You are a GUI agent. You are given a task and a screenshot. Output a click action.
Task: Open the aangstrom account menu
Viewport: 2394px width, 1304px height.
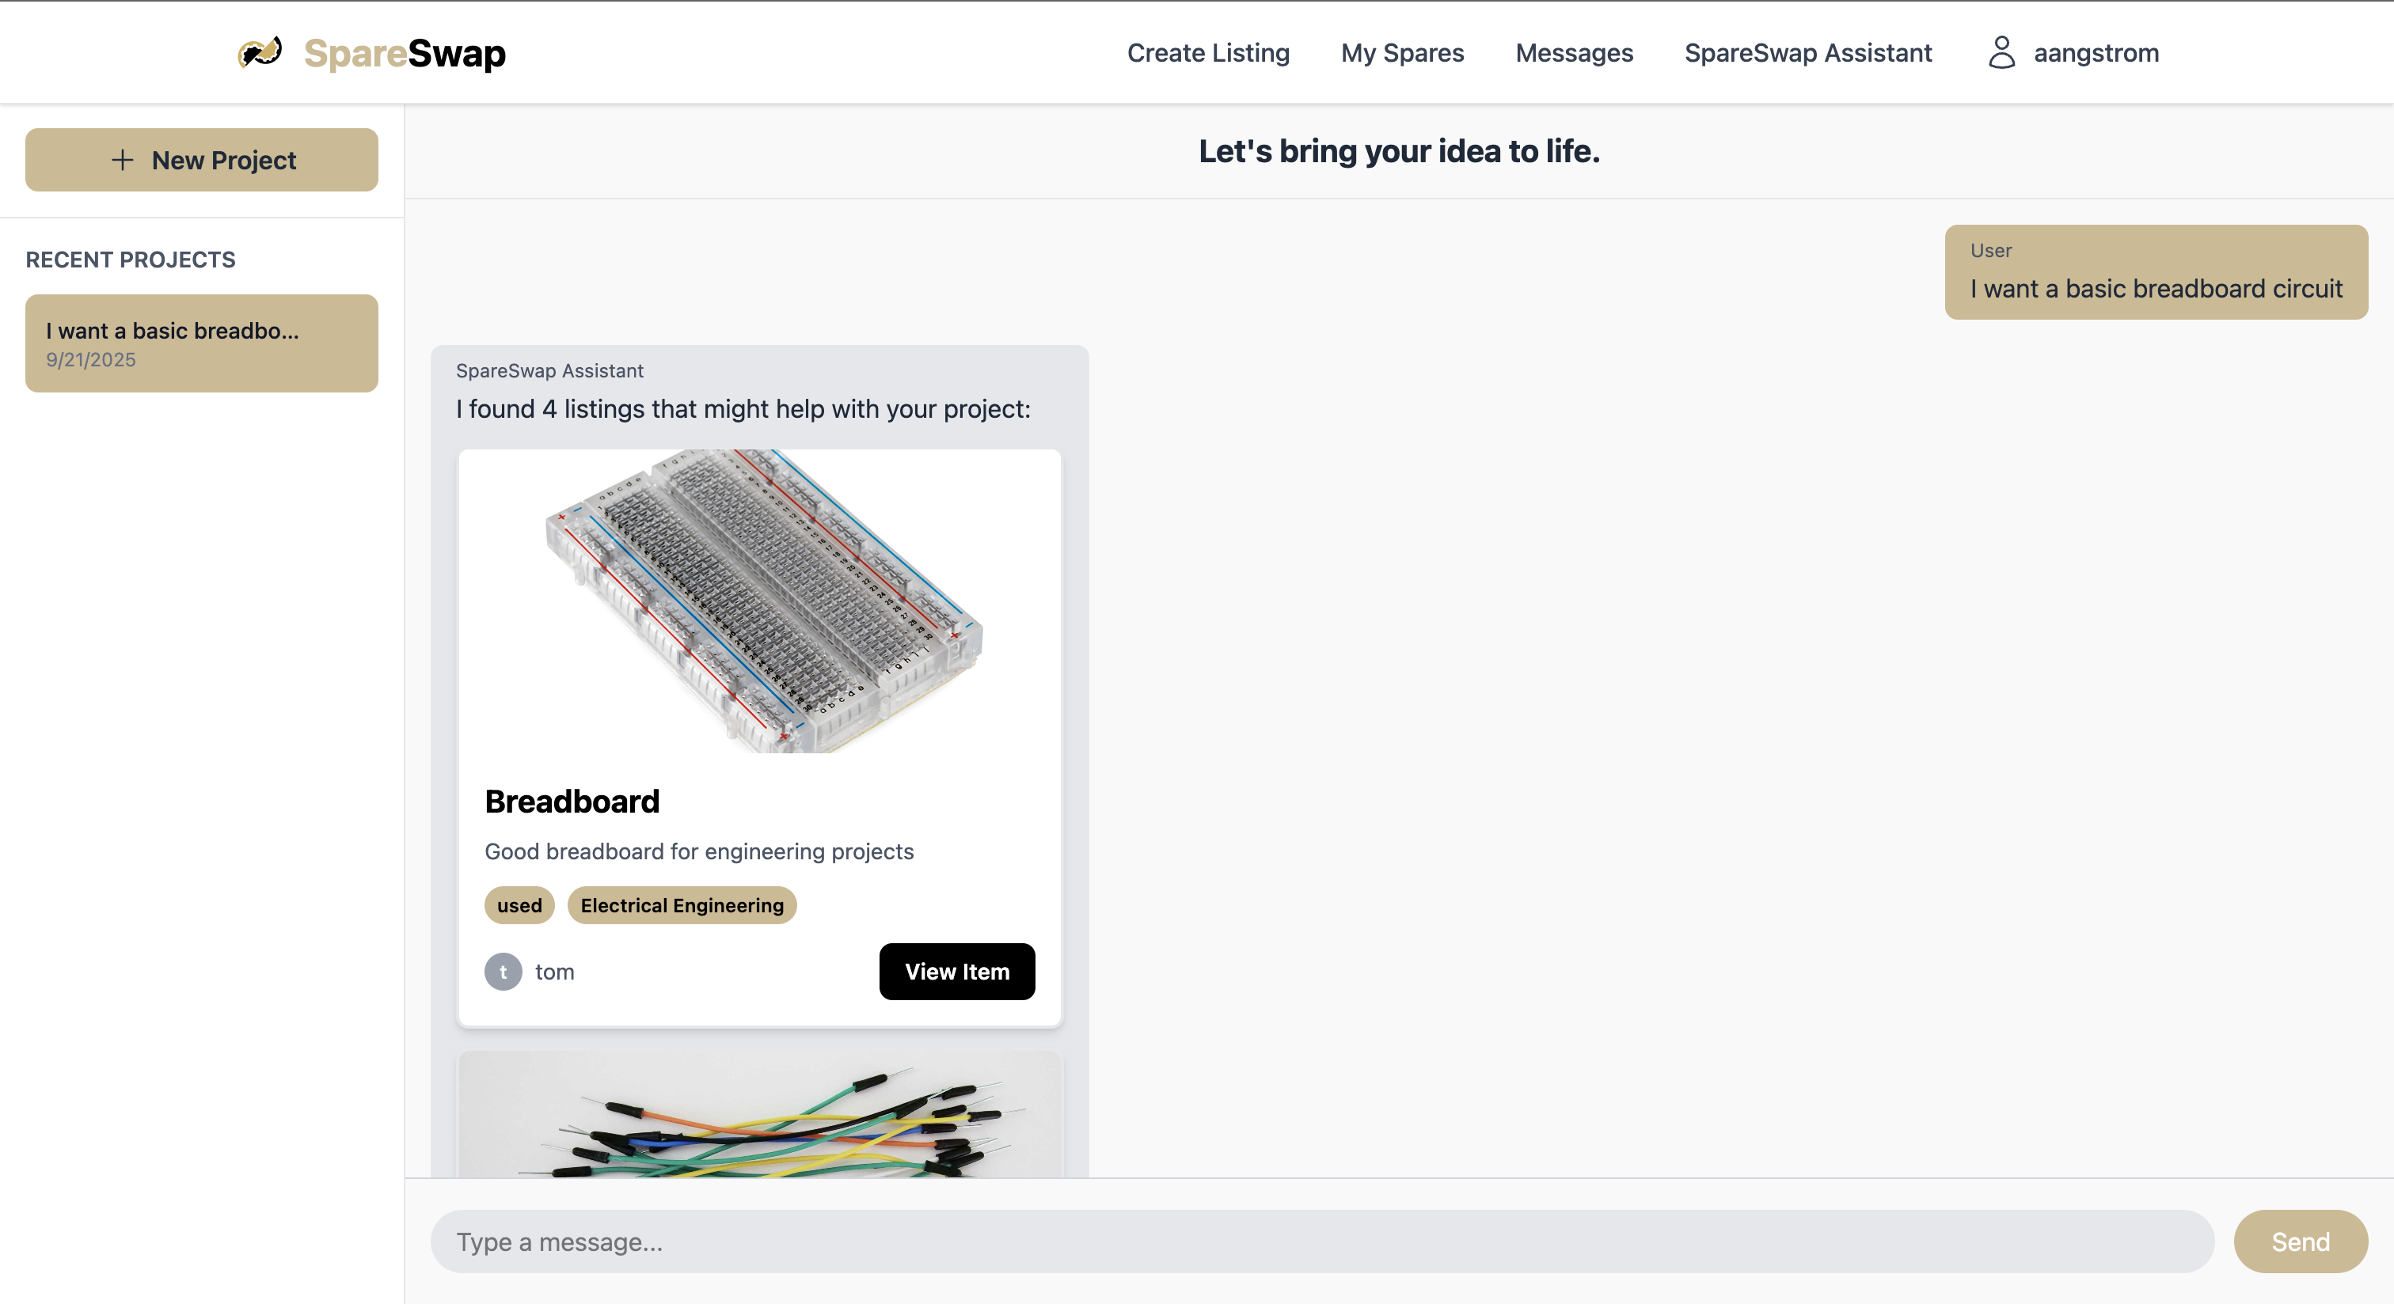(x=2095, y=53)
